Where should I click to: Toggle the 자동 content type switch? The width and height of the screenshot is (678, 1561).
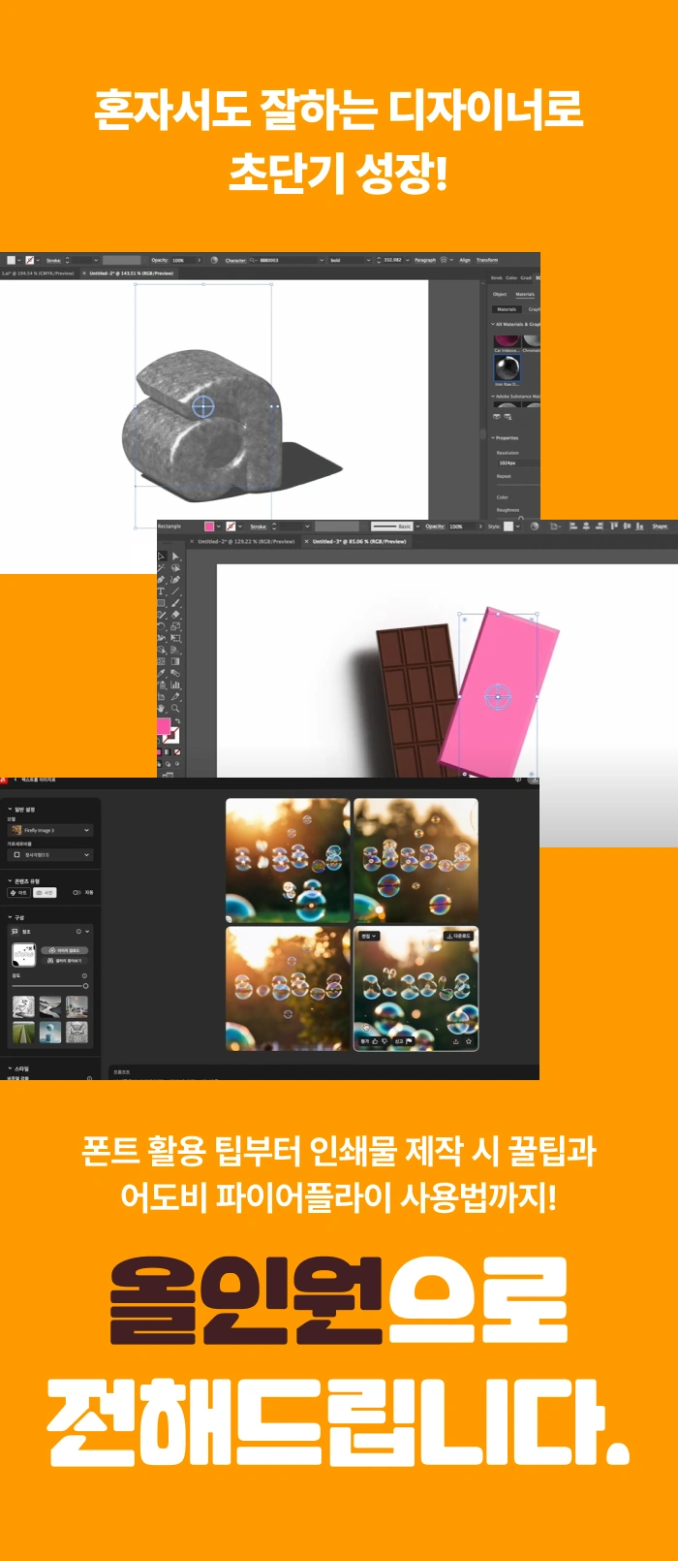click(x=77, y=892)
